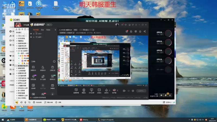Open the microphone dropdown arrow

110,91
